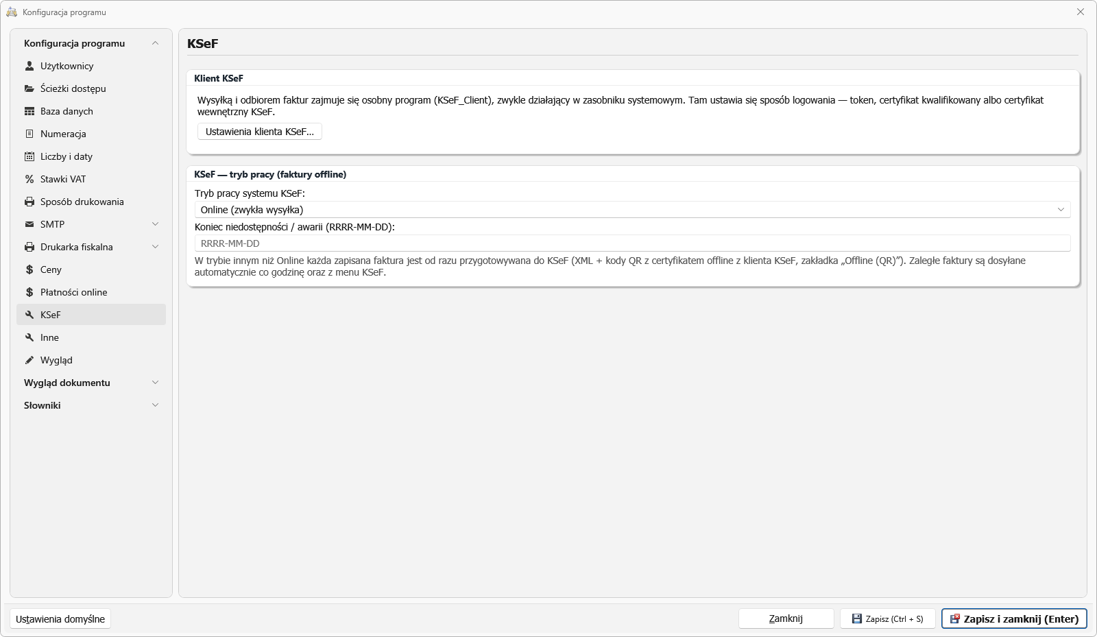The image size is (1097, 637).
Task: Select Liczby i daty in the sidebar
Action: pyautogui.click(x=91, y=156)
